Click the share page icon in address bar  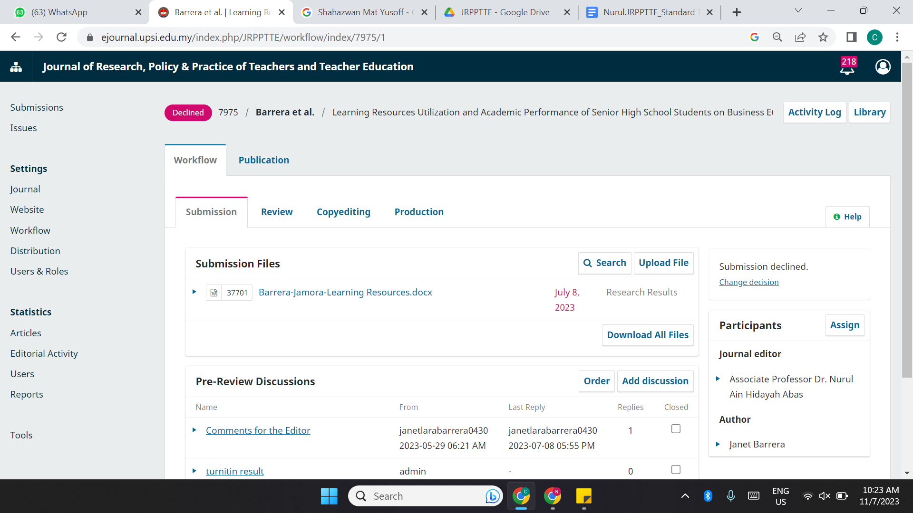[x=800, y=37]
